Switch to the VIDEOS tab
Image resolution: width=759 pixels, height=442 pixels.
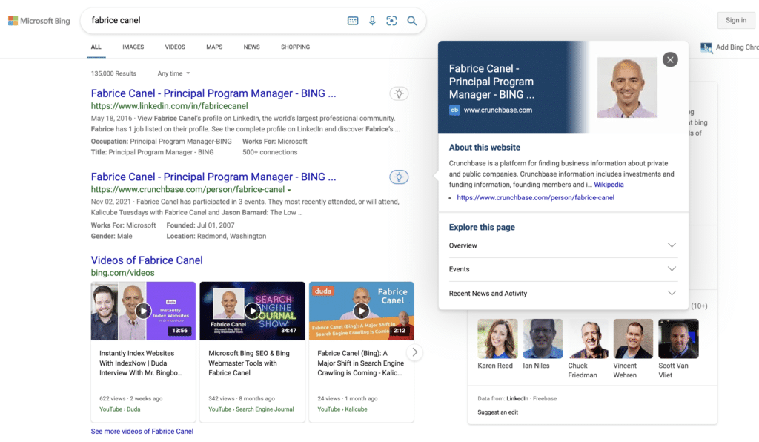pos(175,47)
